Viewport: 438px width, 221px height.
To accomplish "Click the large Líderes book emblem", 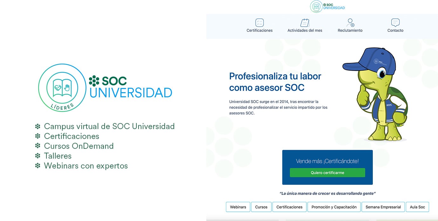I will [62, 87].
